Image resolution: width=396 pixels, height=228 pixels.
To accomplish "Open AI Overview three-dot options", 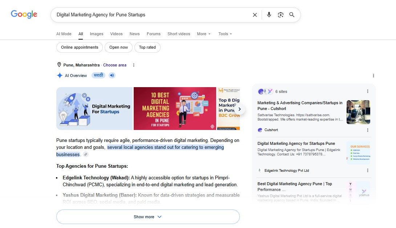I will [373, 76].
